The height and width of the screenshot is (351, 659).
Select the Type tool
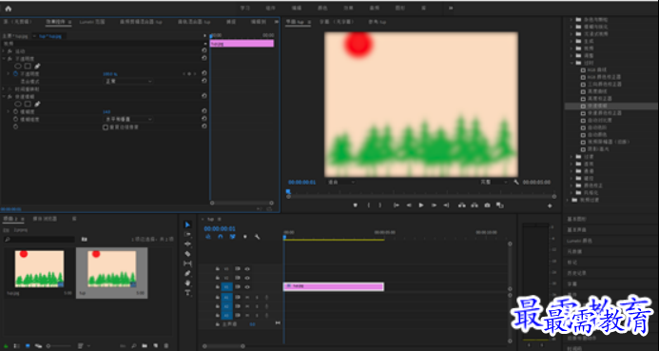point(187,293)
